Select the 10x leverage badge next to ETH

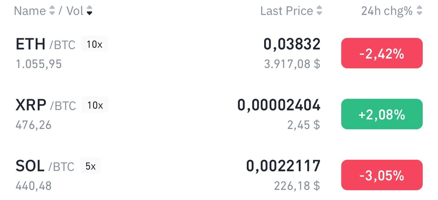(x=95, y=44)
